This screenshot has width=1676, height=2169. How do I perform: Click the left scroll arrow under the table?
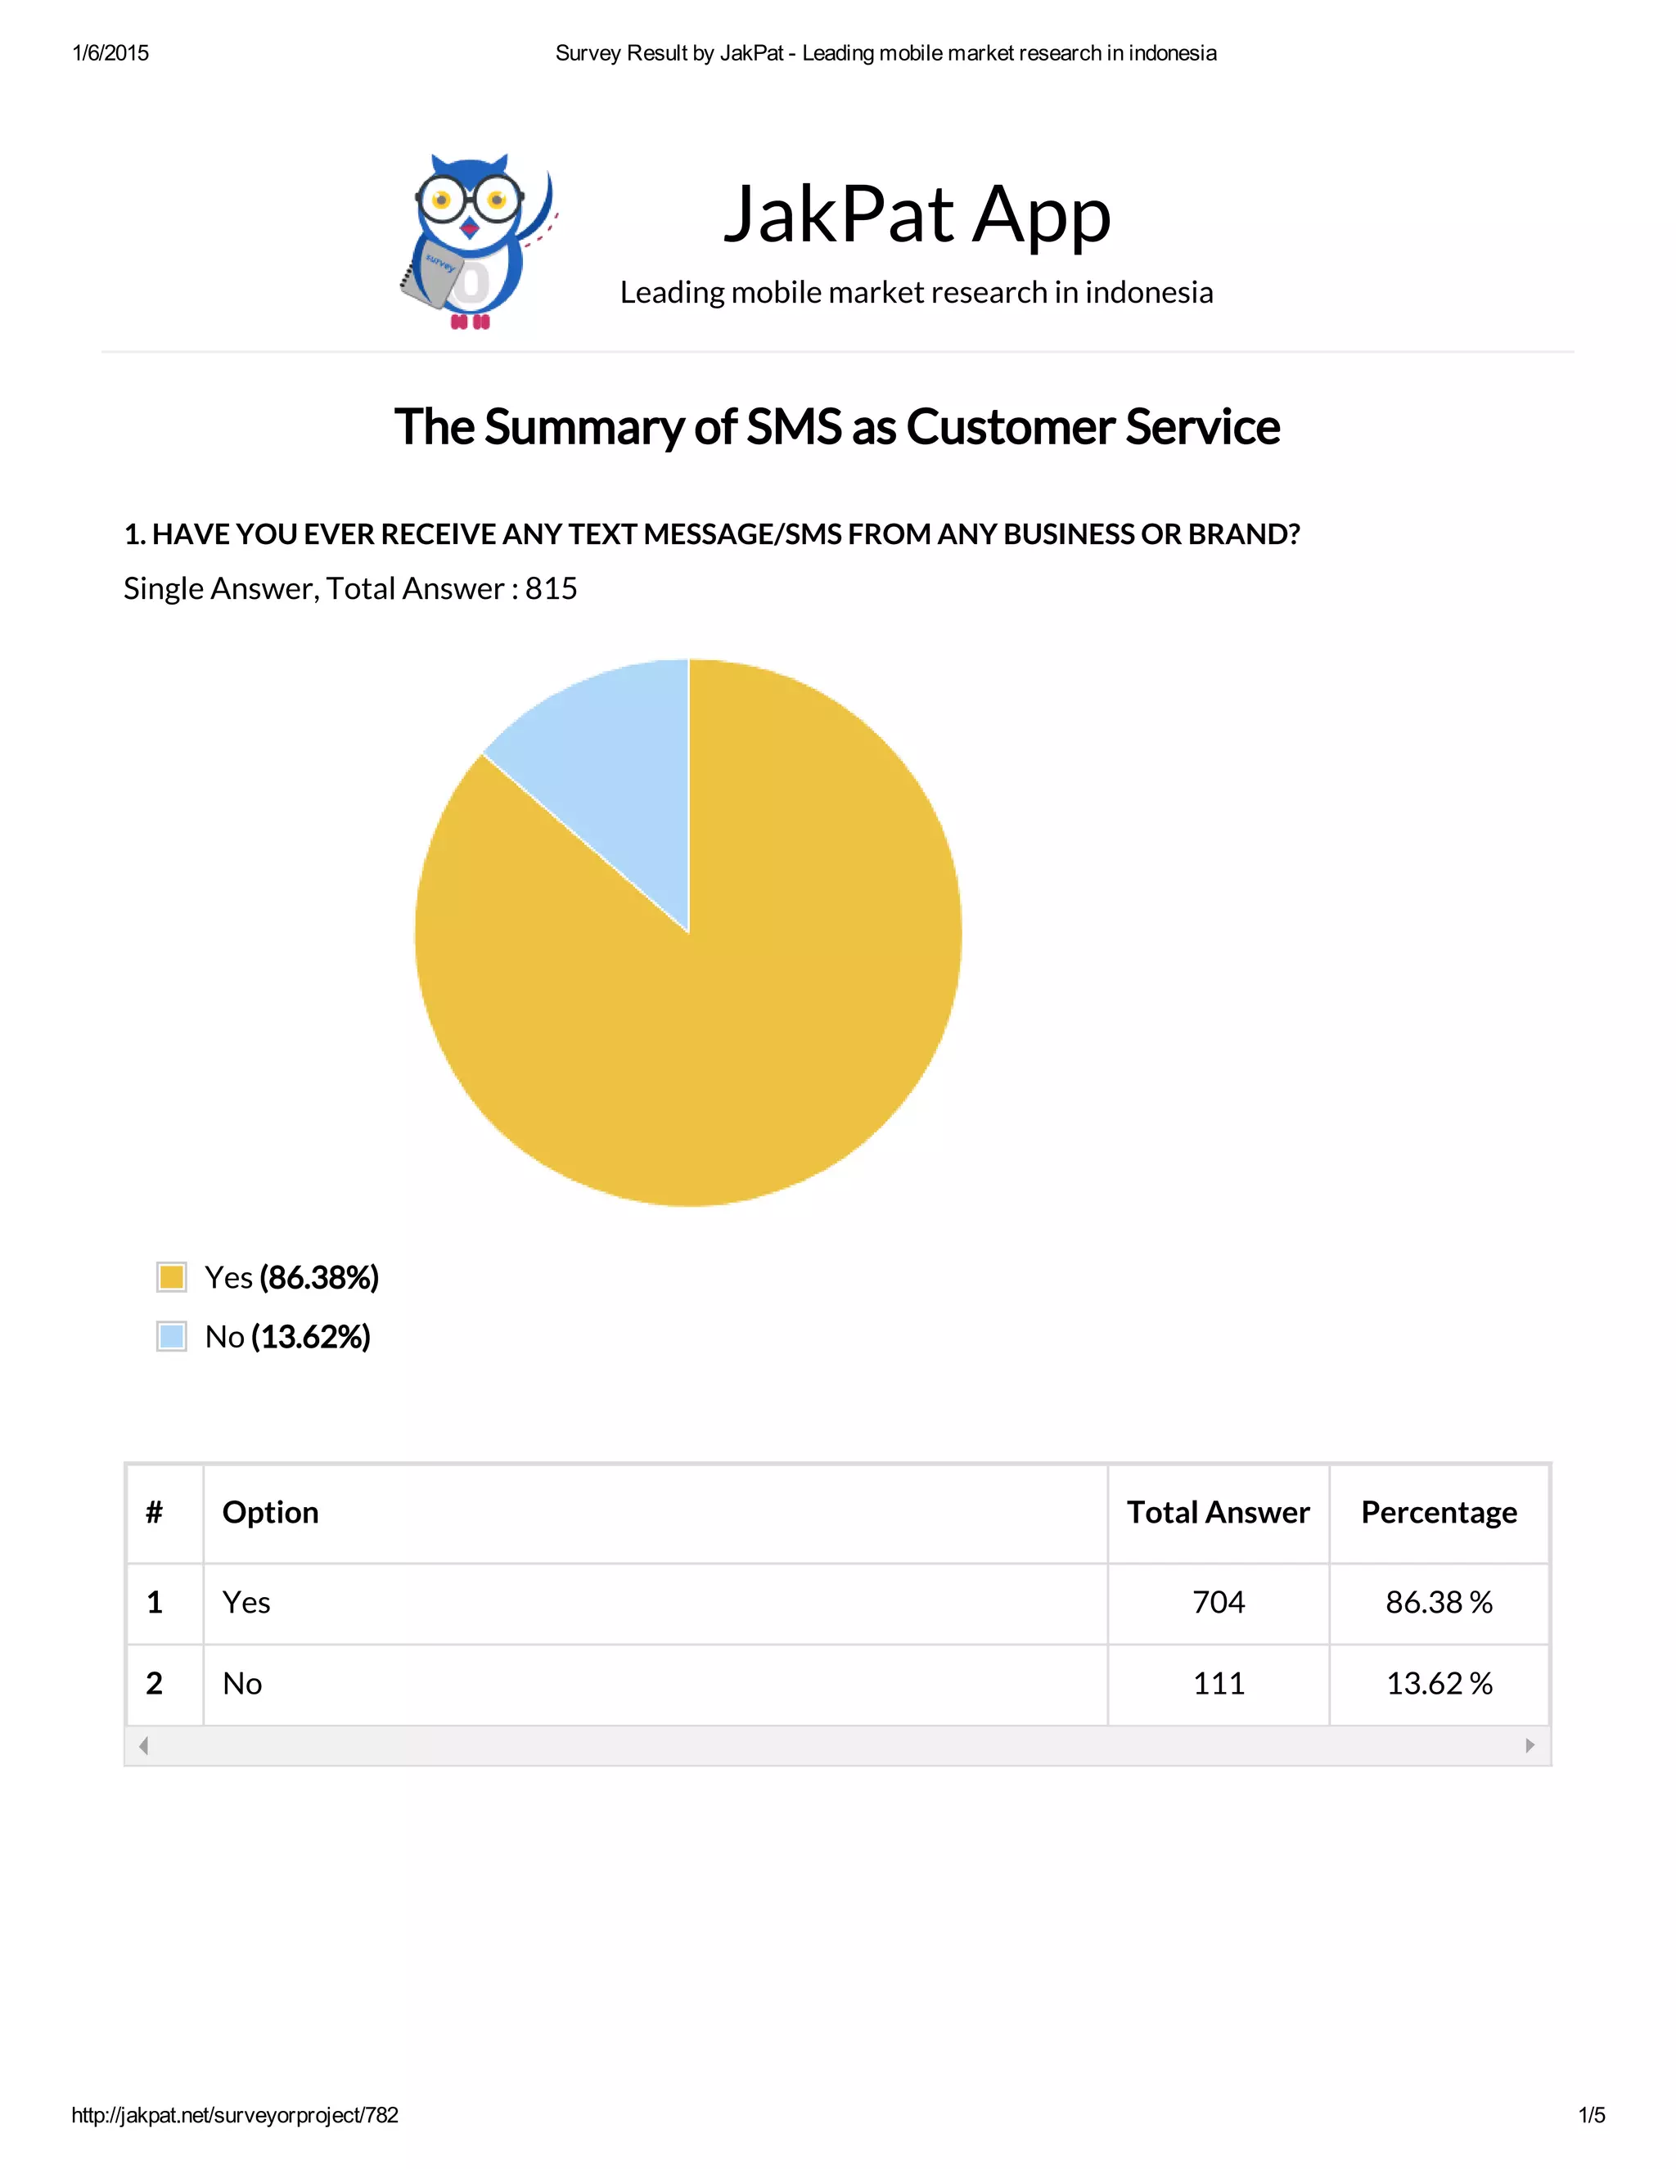coord(143,1746)
